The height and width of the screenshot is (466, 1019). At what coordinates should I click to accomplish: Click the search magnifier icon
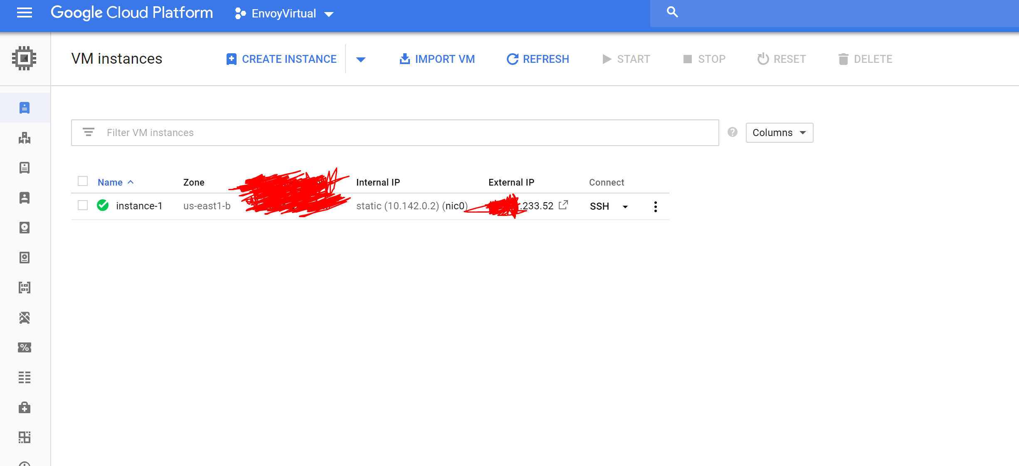pos(672,12)
